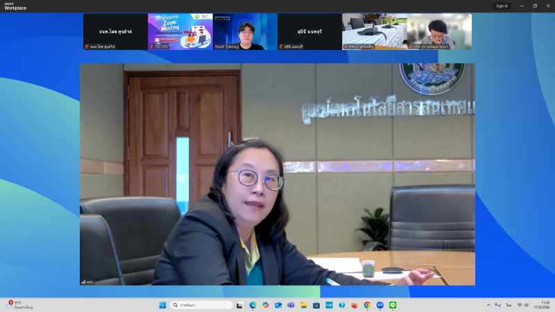The image size is (555, 312).
Task: Select the Zoom Meeting poster participant thumbnail
Action: coord(180,31)
